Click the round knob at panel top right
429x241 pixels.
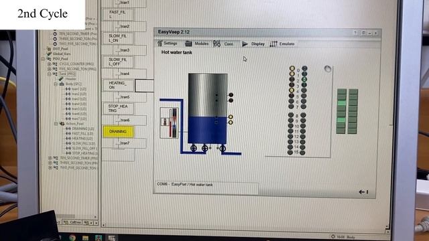click(x=328, y=69)
